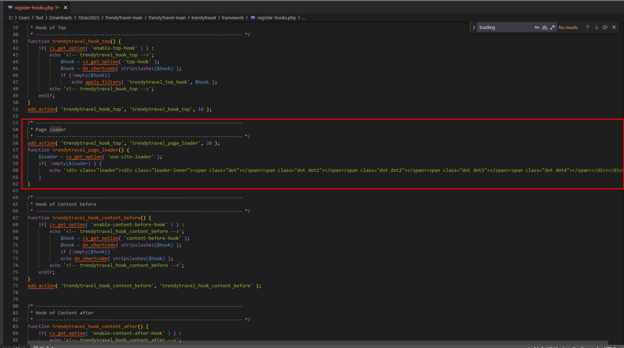Go to next match arrow

pos(596,27)
